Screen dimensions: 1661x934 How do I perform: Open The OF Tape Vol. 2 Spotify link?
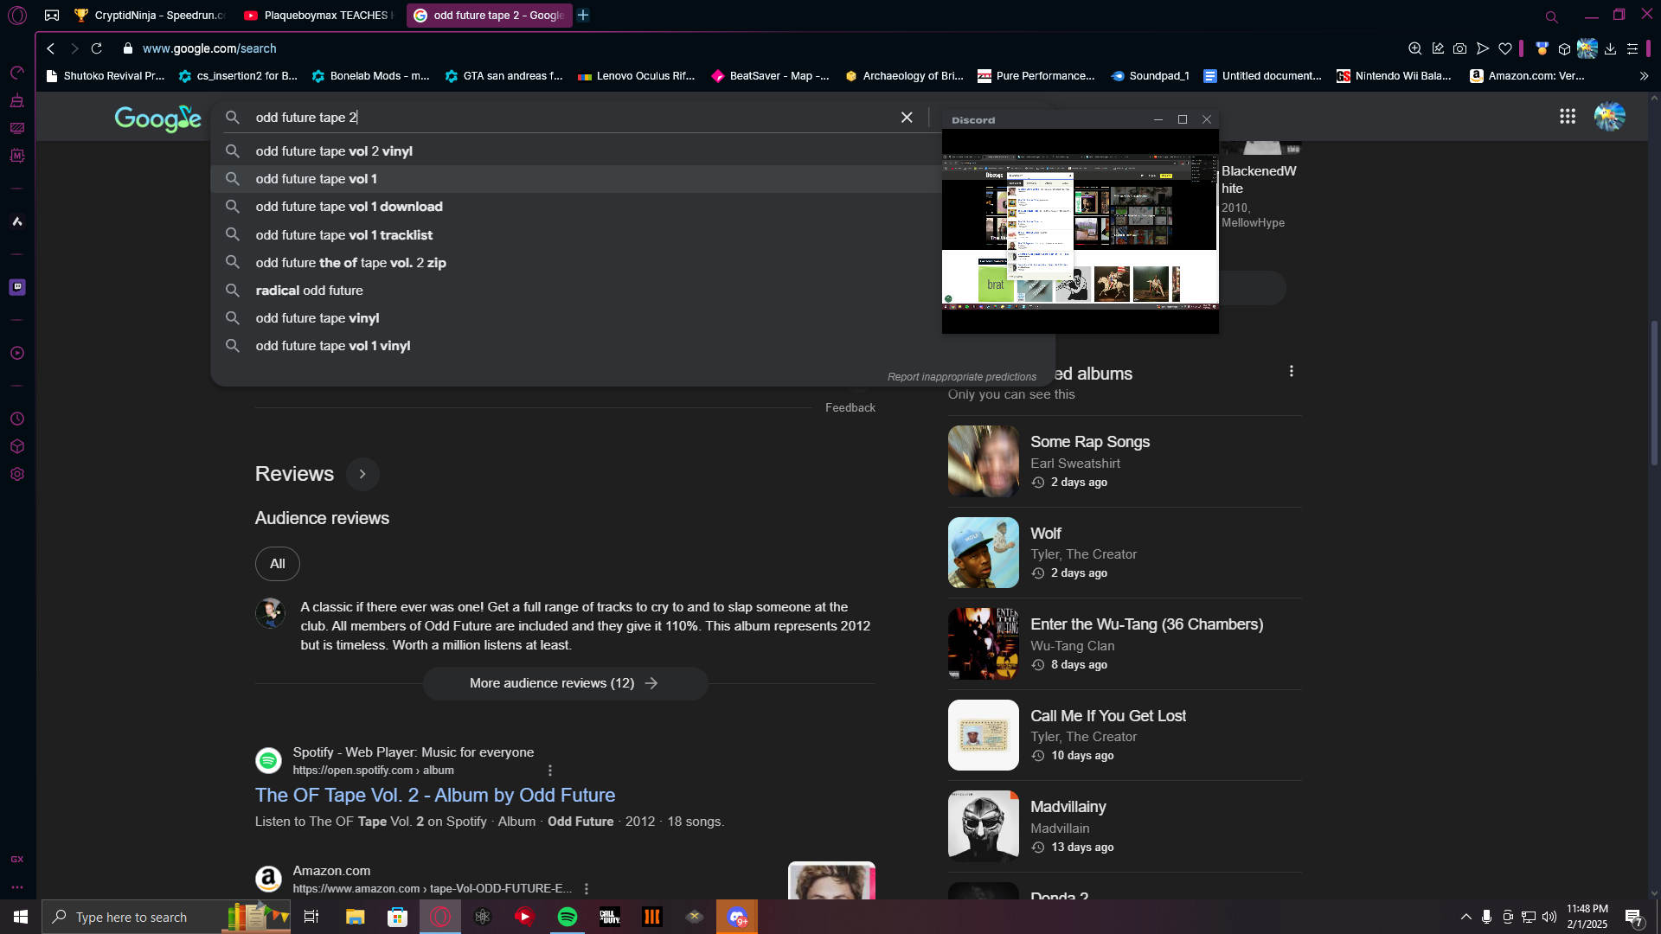tap(435, 796)
